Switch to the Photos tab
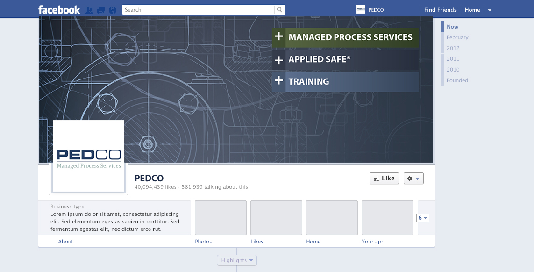 click(x=203, y=242)
